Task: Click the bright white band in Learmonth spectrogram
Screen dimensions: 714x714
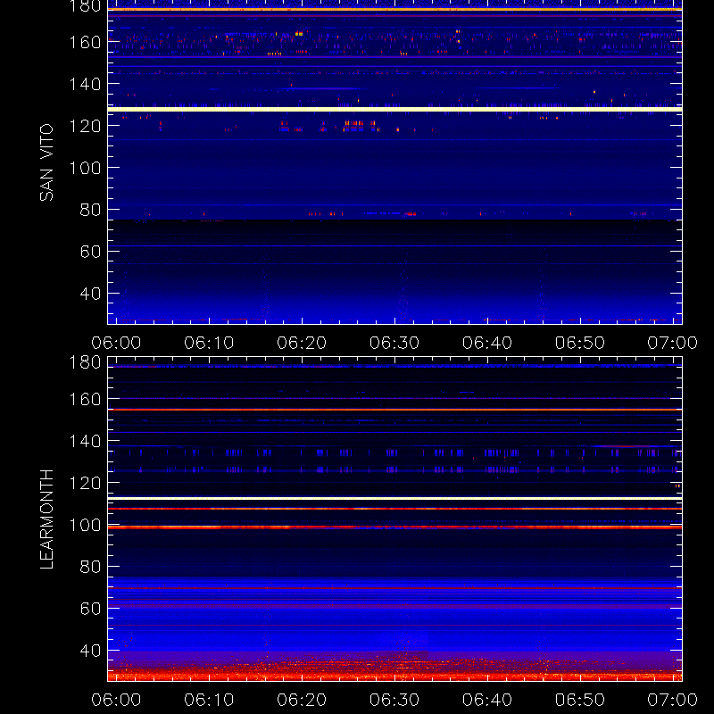Action: (x=394, y=499)
